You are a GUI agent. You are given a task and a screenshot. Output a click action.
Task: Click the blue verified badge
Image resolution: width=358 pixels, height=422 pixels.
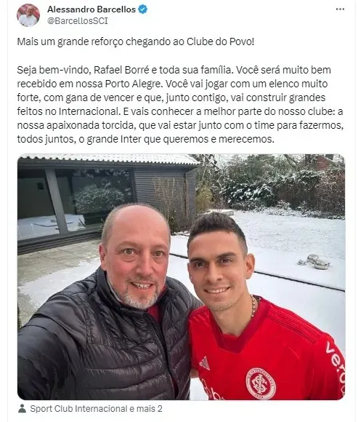pyautogui.click(x=142, y=9)
